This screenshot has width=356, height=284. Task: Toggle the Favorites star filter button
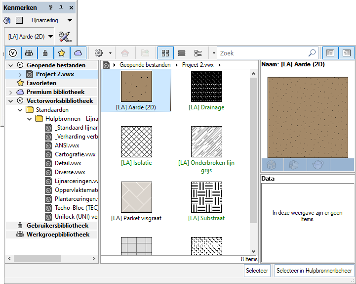point(62,53)
